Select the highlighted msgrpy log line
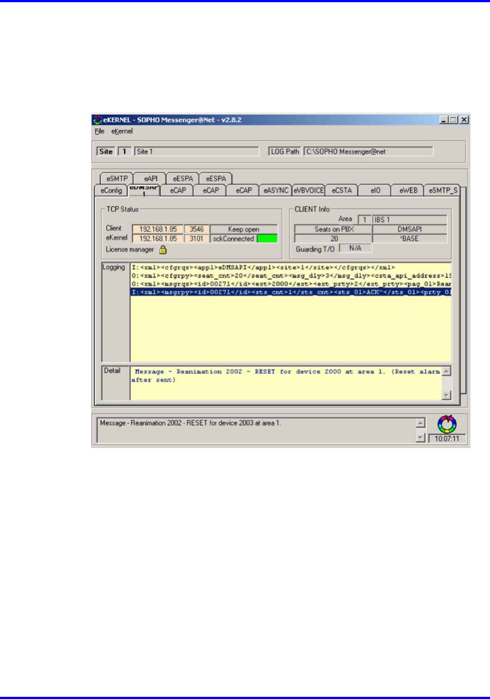This screenshot has width=490, height=699. coord(291,292)
